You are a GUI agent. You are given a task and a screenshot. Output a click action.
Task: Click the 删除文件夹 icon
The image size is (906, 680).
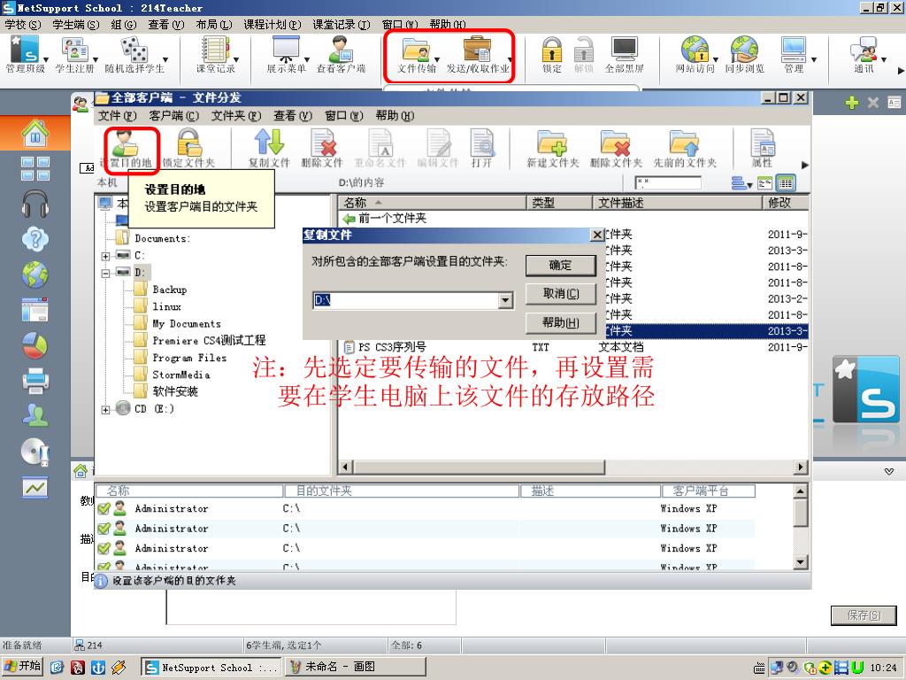click(616, 148)
